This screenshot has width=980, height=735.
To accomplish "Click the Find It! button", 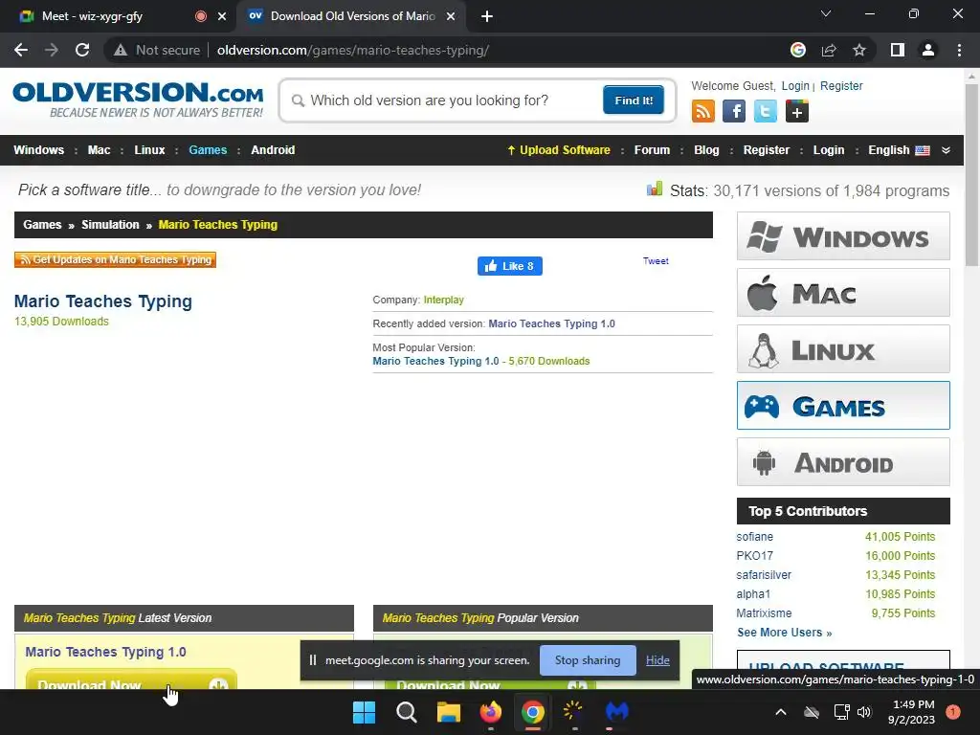I will pos(634,100).
